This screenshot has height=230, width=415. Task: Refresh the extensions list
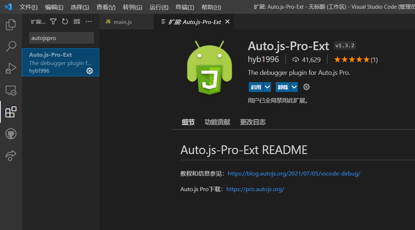click(65, 22)
